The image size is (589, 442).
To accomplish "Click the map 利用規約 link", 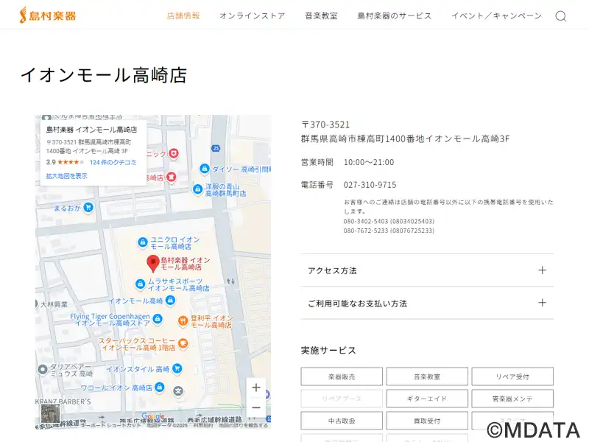I will [x=203, y=426].
